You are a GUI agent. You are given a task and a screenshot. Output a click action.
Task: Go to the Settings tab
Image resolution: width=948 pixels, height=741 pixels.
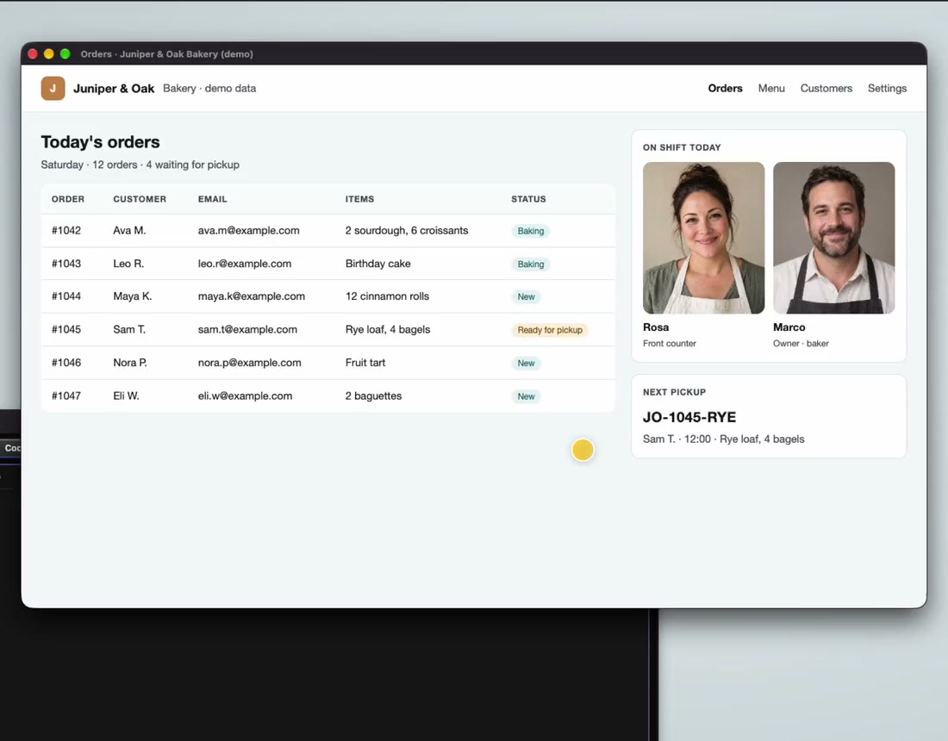[x=887, y=88]
